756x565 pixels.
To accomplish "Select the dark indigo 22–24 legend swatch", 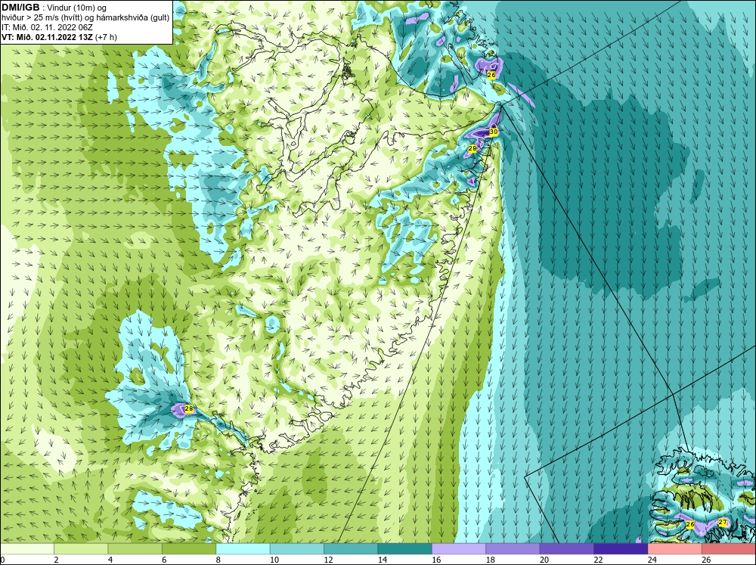I will coord(621,548).
